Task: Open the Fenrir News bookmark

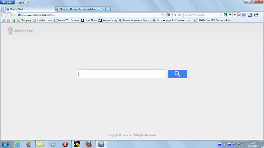Action: 89,20
